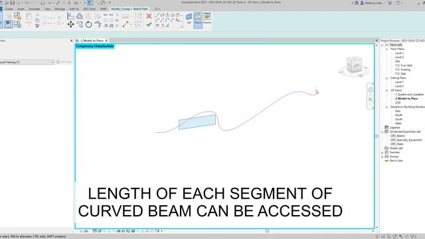Collapse the 3D Views tree node
Viewport: 425px width, 239px height.
click(386, 90)
